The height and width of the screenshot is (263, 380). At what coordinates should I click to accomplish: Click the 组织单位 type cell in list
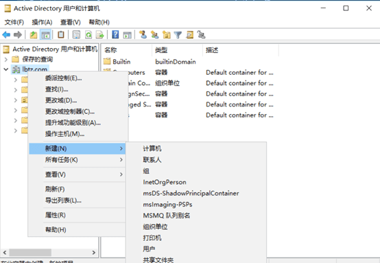tap(167, 83)
